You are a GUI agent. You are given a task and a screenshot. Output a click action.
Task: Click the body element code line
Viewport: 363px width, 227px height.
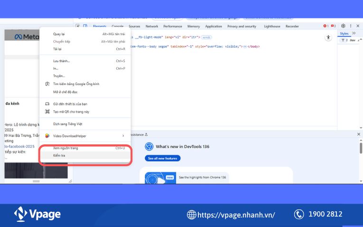pos(195,47)
